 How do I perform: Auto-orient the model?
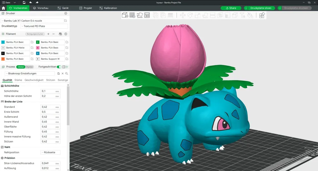coord(140,15)
